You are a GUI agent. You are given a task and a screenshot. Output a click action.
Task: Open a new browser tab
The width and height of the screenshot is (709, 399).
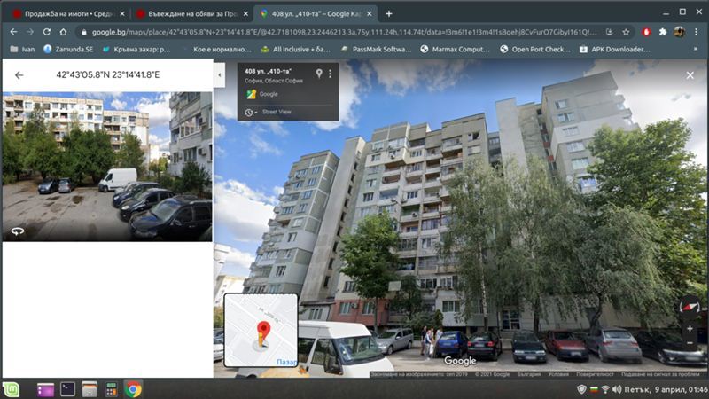tap(388, 14)
